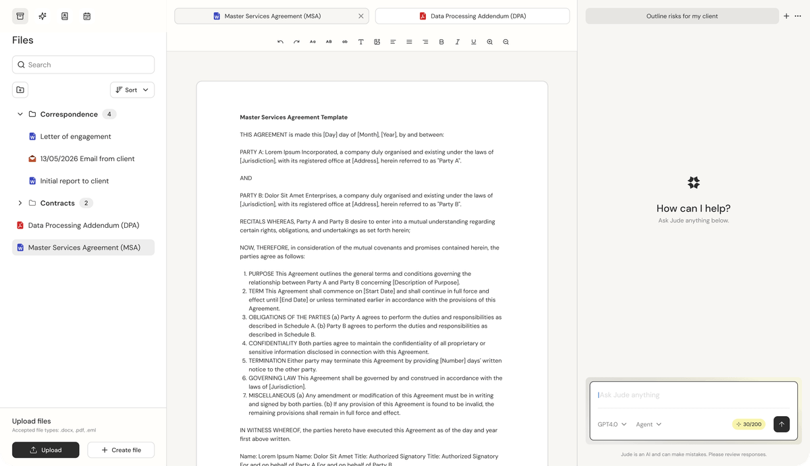
Task: Click the Ask Jude anything input
Action: [x=693, y=395]
